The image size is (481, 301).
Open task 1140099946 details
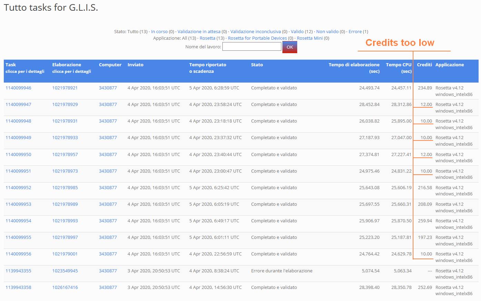(x=18, y=88)
